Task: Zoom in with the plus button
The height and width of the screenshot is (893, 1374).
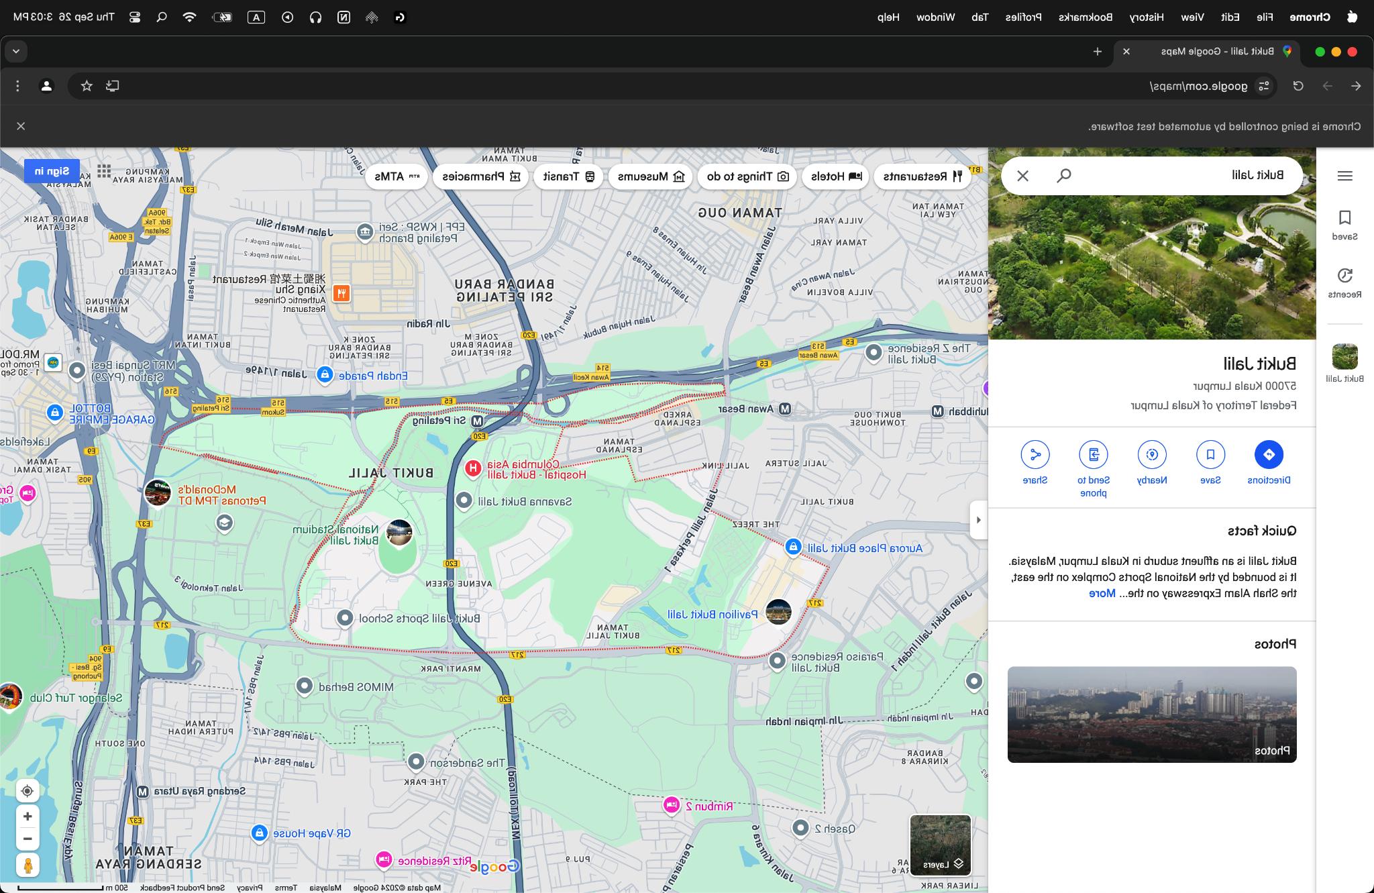Action: (28, 817)
